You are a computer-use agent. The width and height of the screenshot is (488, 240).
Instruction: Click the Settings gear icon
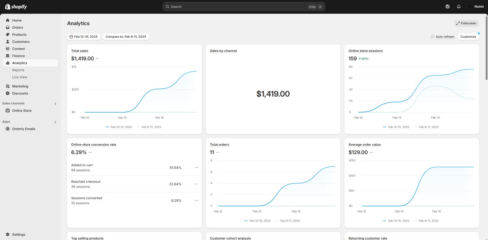8,234
